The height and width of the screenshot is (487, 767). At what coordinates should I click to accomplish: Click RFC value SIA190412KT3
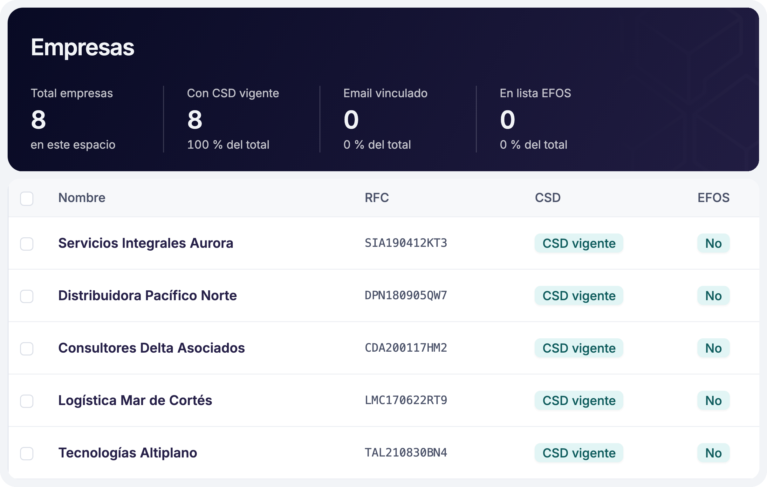406,243
